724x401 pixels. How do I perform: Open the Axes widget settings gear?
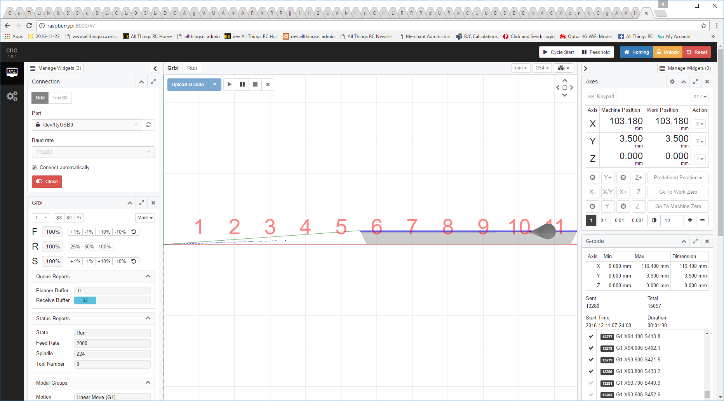[x=672, y=82]
